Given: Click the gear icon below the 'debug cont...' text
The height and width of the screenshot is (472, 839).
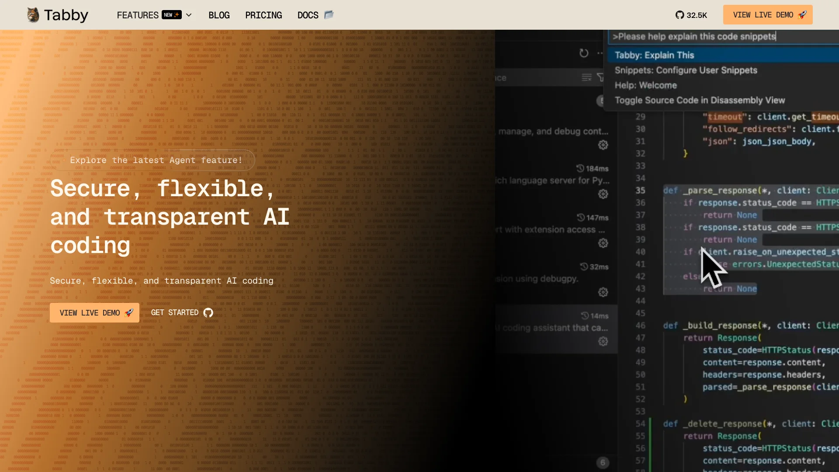Looking at the screenshot, I should coord(603,145).
